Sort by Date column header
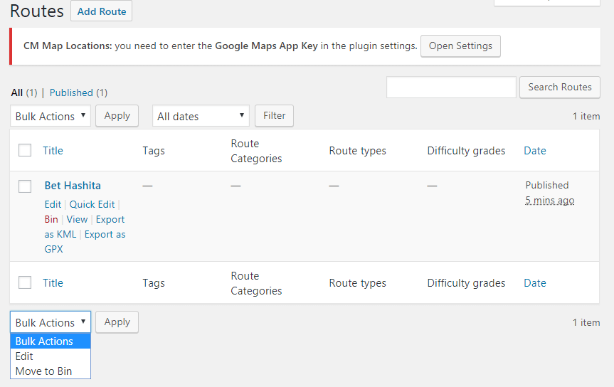The height and width of the screenshot is (387, 614). tap(535, 150)
